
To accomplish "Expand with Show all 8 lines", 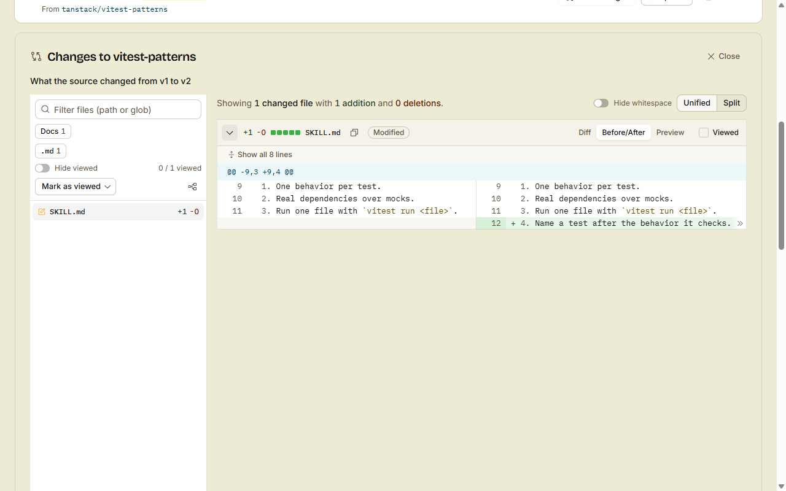I will pos(260,155).
